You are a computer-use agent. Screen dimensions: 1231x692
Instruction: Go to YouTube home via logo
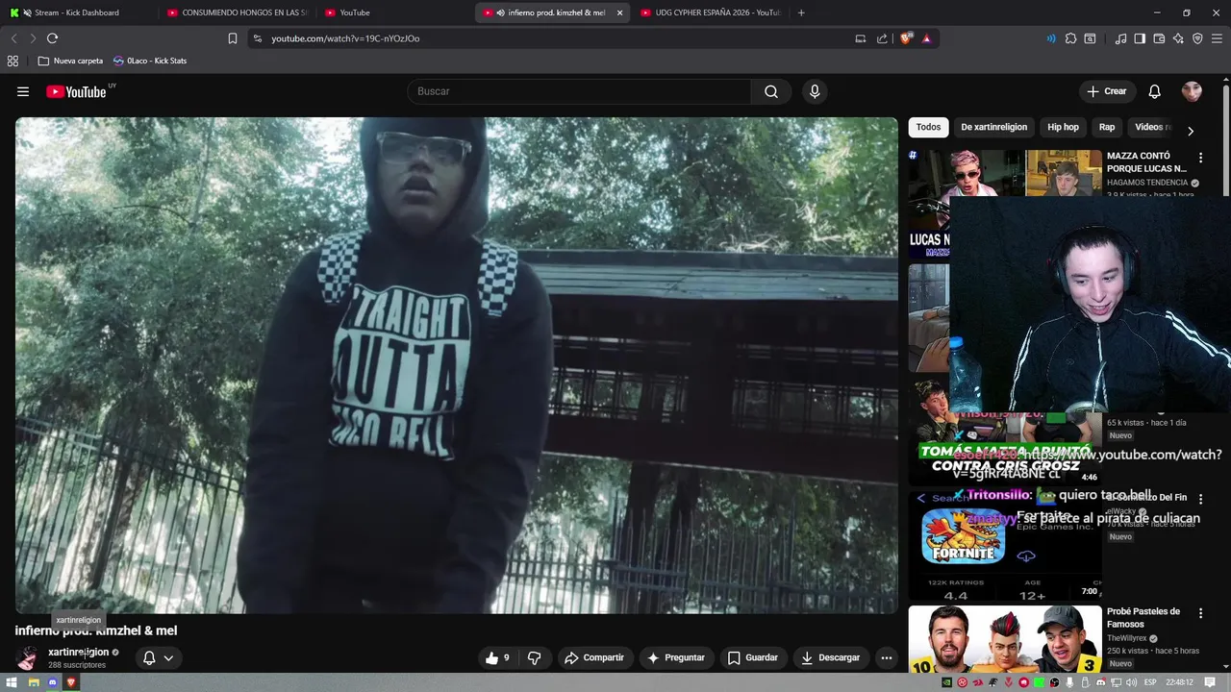[x=76, y=91]
